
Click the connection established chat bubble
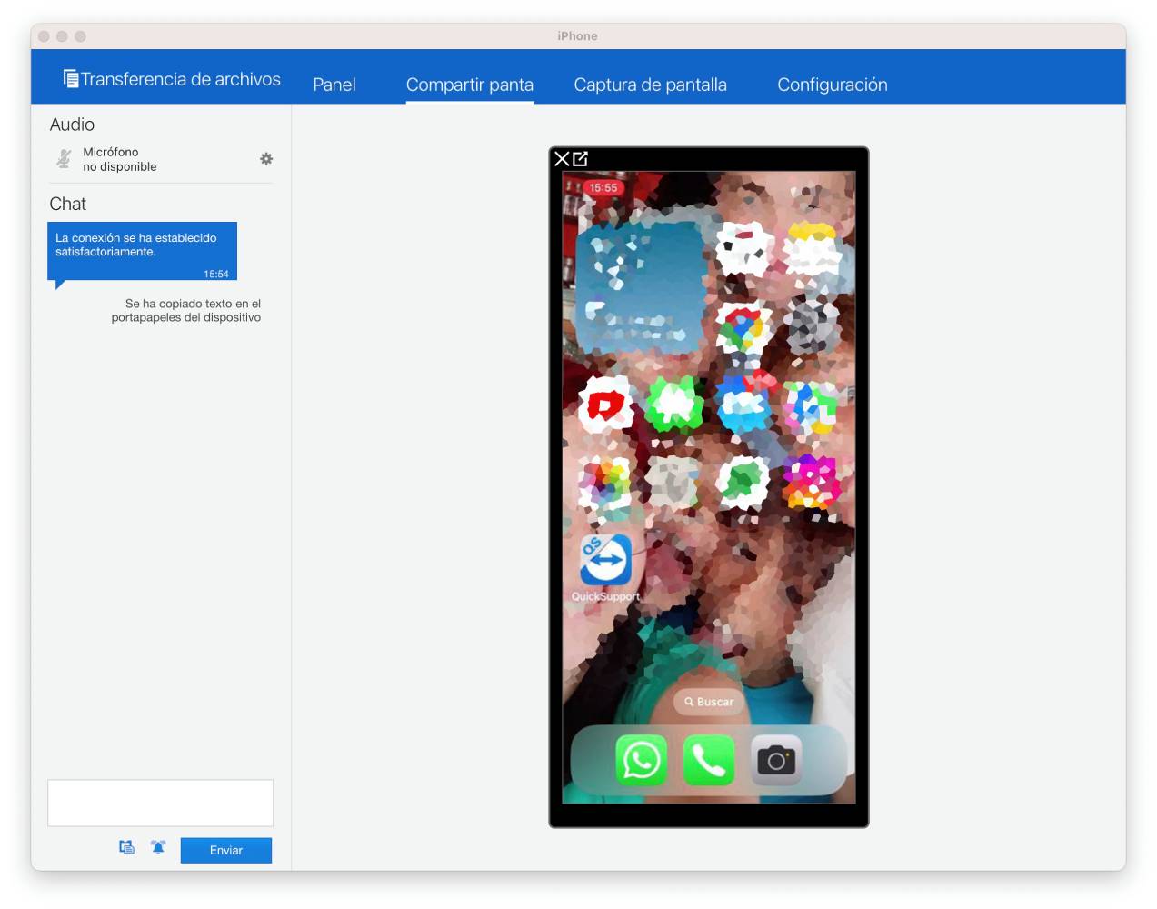(x=142, y=250)
